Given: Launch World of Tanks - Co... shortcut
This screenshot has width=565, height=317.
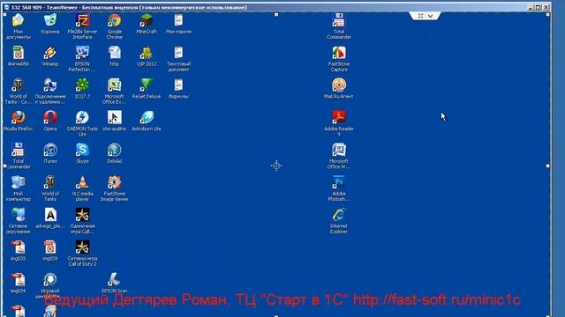Looking at the screenshot, I should point(18,85).
